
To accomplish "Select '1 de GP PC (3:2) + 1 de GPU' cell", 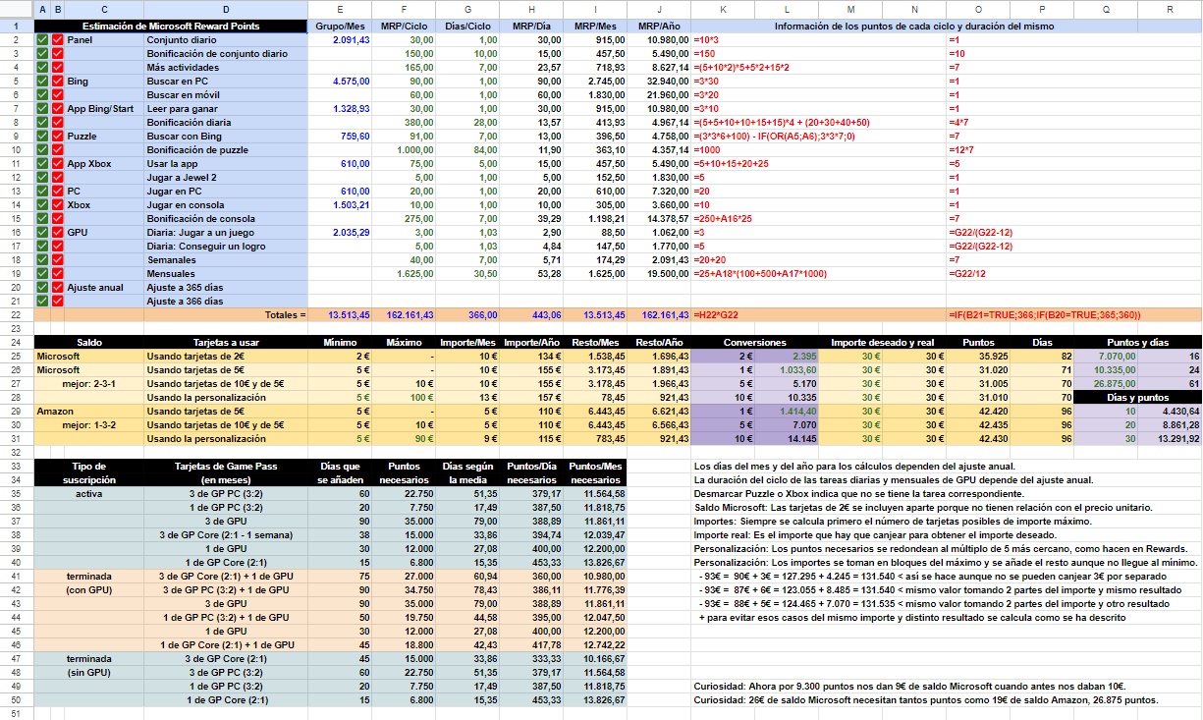I will 227,617.
